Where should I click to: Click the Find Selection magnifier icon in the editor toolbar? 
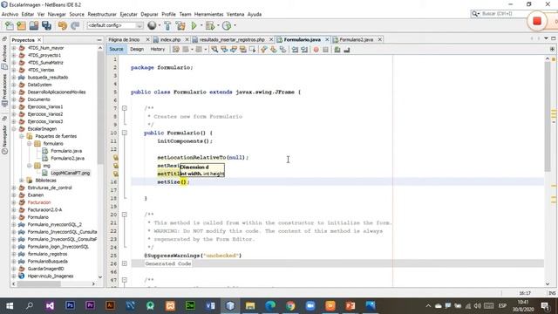[214, 50]
